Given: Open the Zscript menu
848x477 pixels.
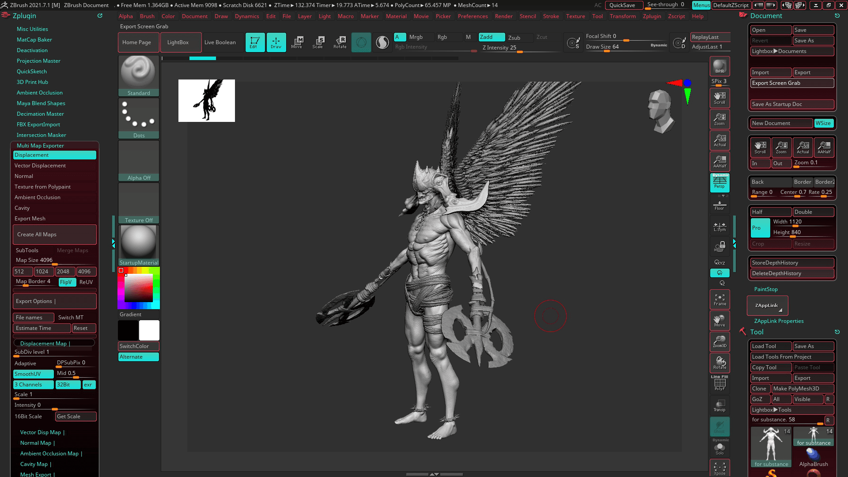Looking at the screenshot, I should click(676, 16).
